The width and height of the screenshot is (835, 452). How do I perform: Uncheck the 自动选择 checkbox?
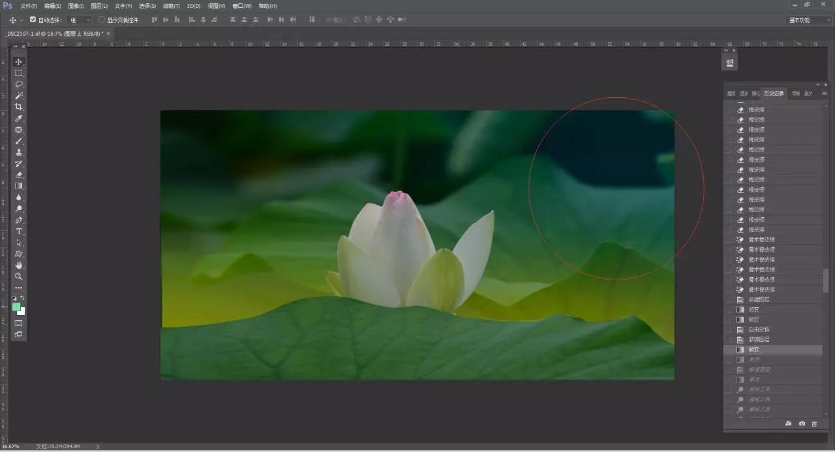click(x=33, y=20)
